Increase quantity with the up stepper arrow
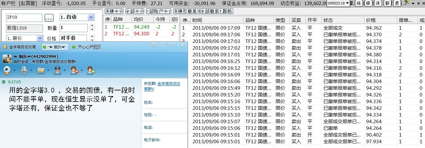 tap(92, 25)
